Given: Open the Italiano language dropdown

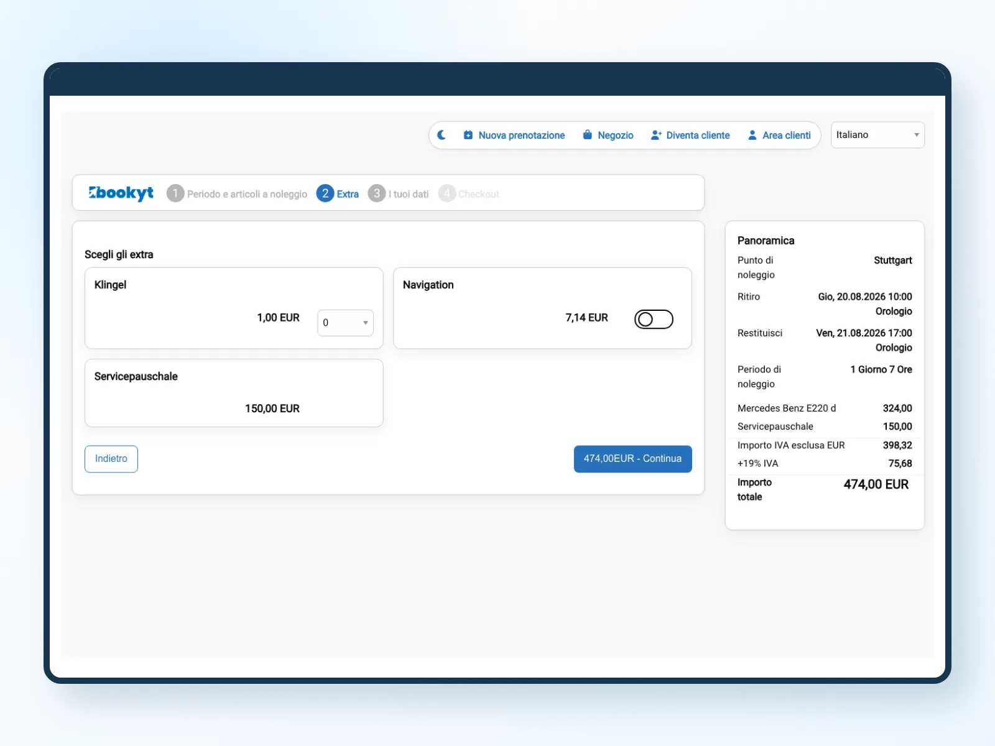Looking at the screenshot, I should [x=877, y=135].
